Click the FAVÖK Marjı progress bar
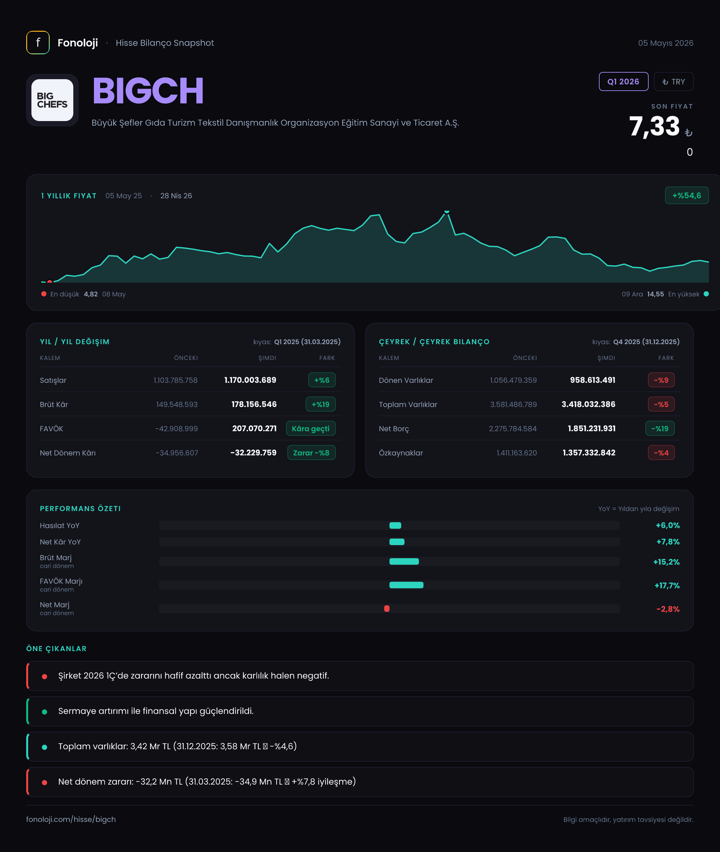Image resolution: width=720 pixels, height=852 pixels. pos(389,585)
